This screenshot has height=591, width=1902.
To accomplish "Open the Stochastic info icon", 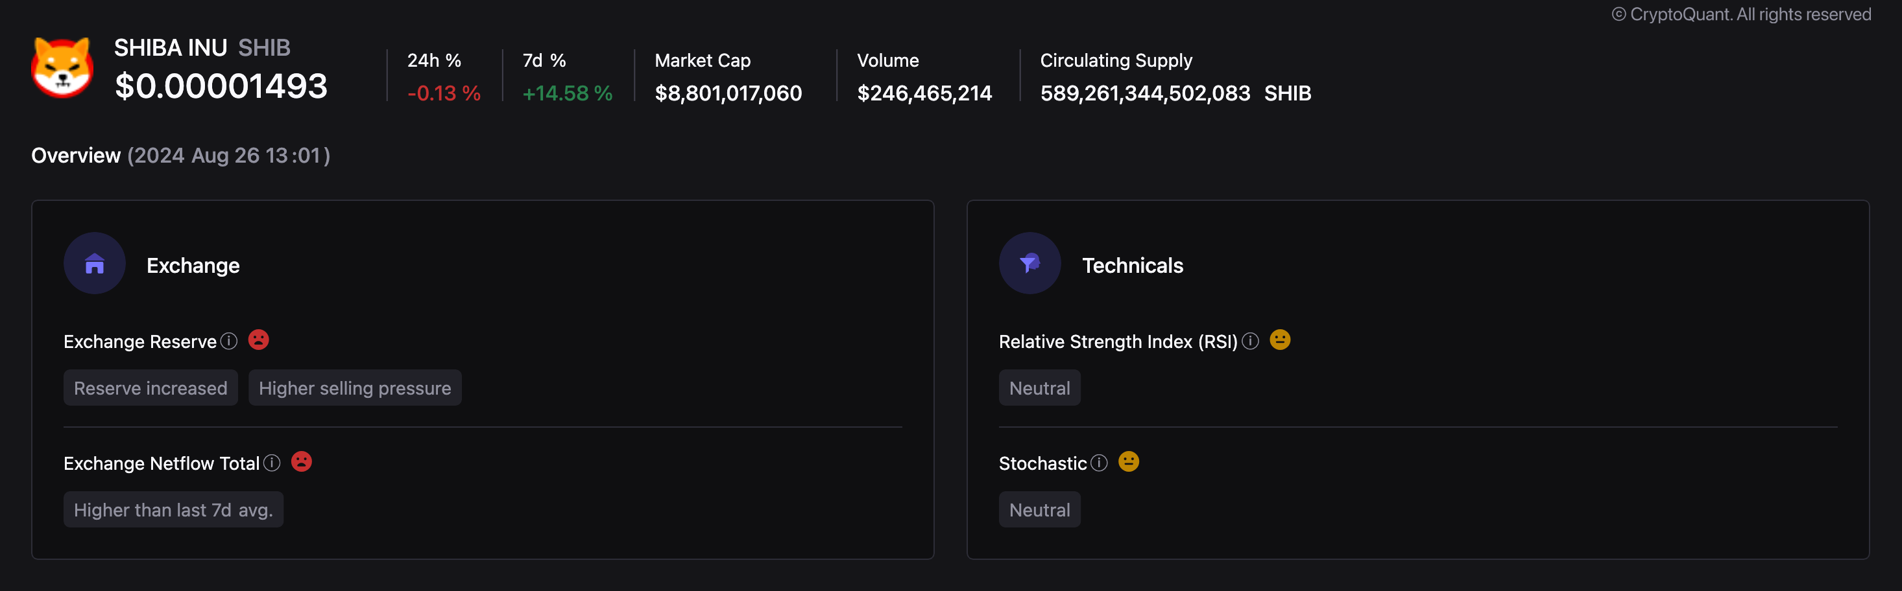I will point(1100,463).
